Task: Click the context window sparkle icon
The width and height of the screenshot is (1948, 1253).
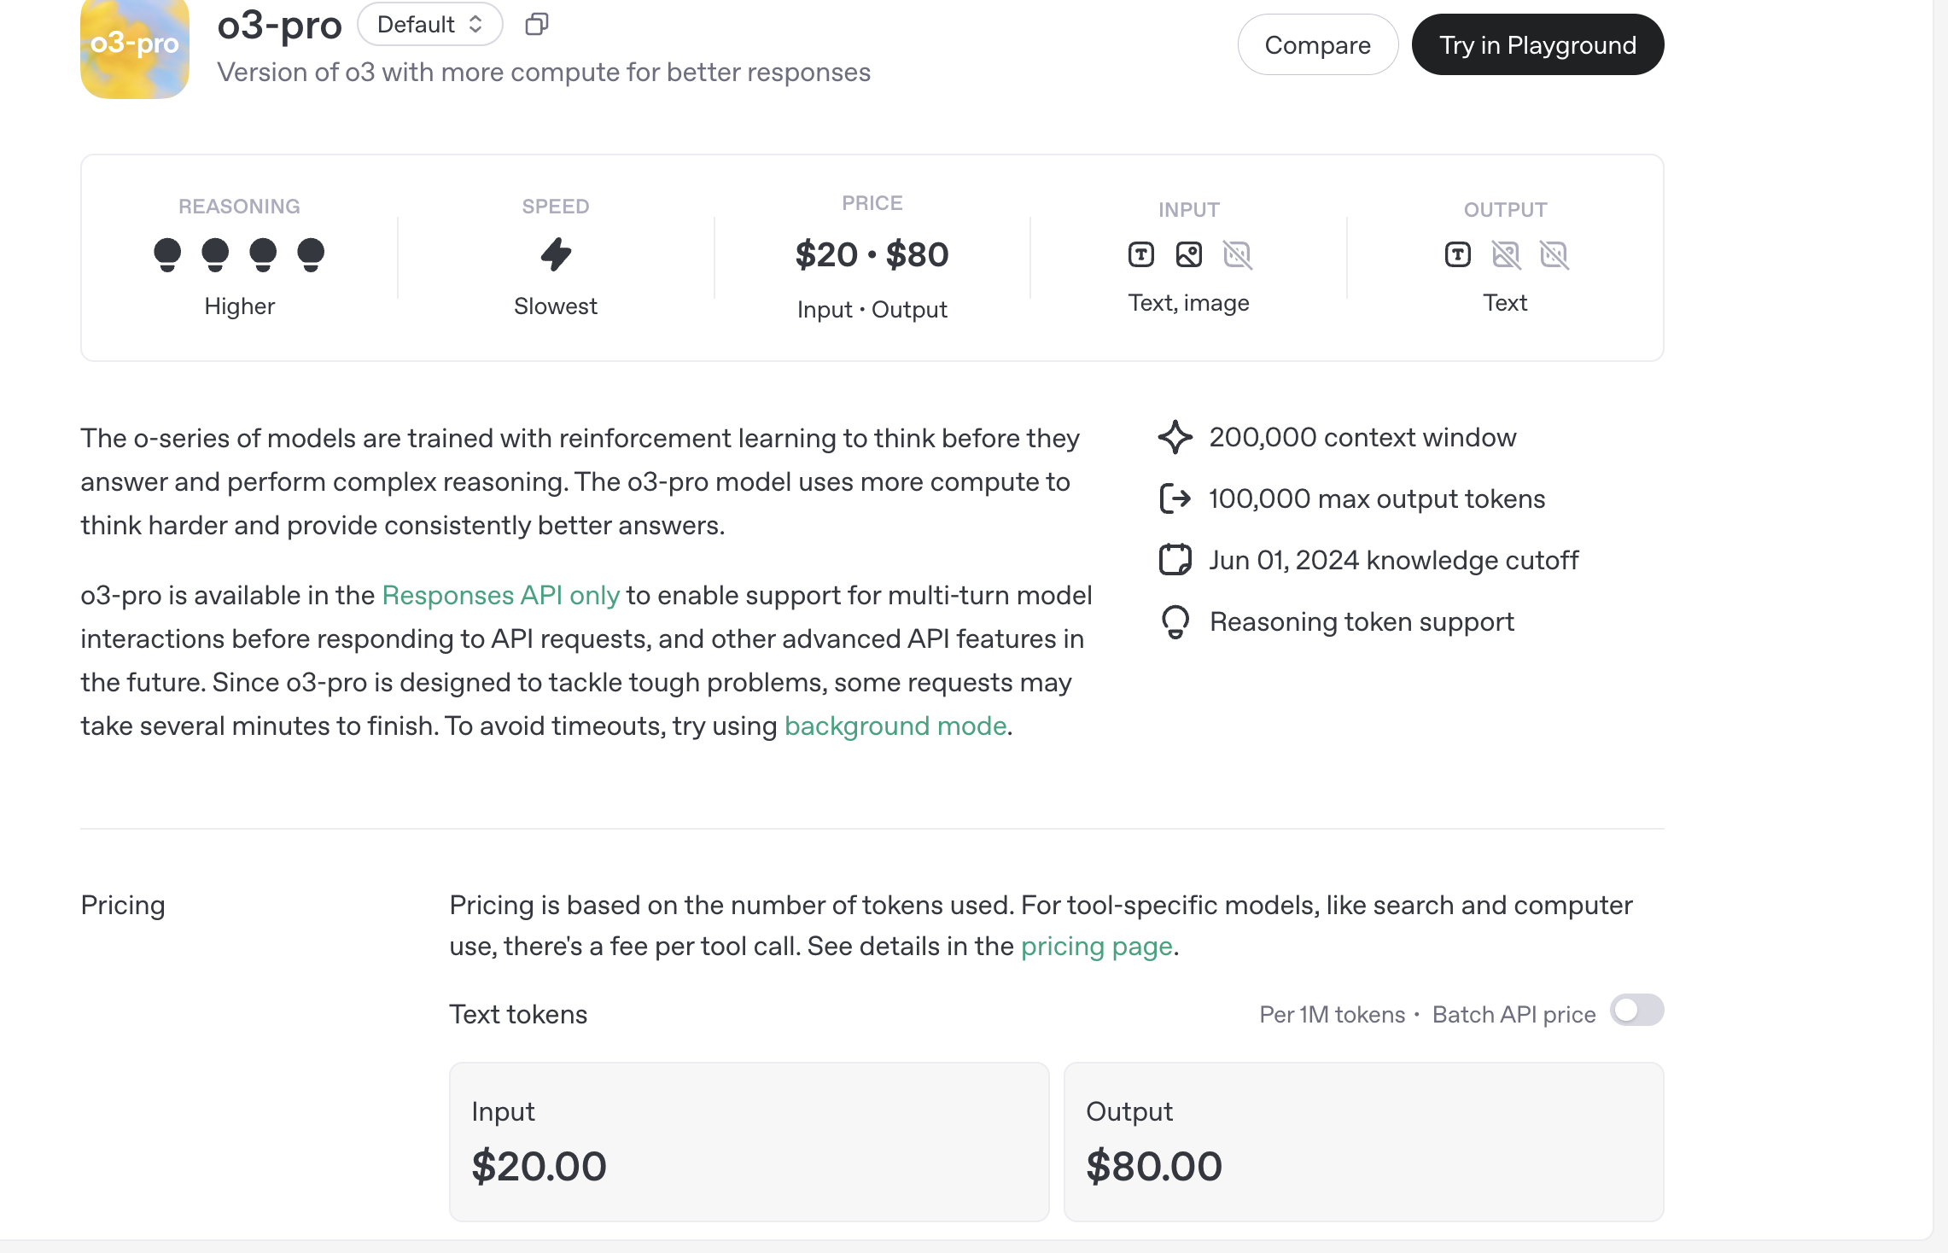Action: tap(1176, 437)
